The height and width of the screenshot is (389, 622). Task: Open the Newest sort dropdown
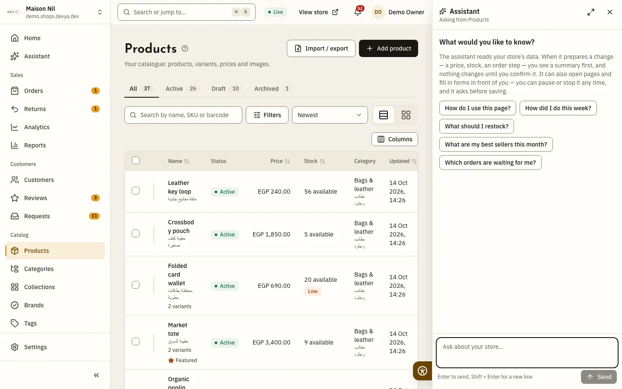330,115
